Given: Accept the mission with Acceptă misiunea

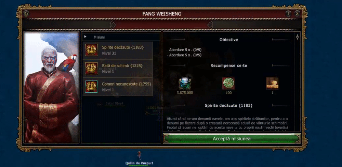Looking at the screenshot, I should click(x=232, y=138).
